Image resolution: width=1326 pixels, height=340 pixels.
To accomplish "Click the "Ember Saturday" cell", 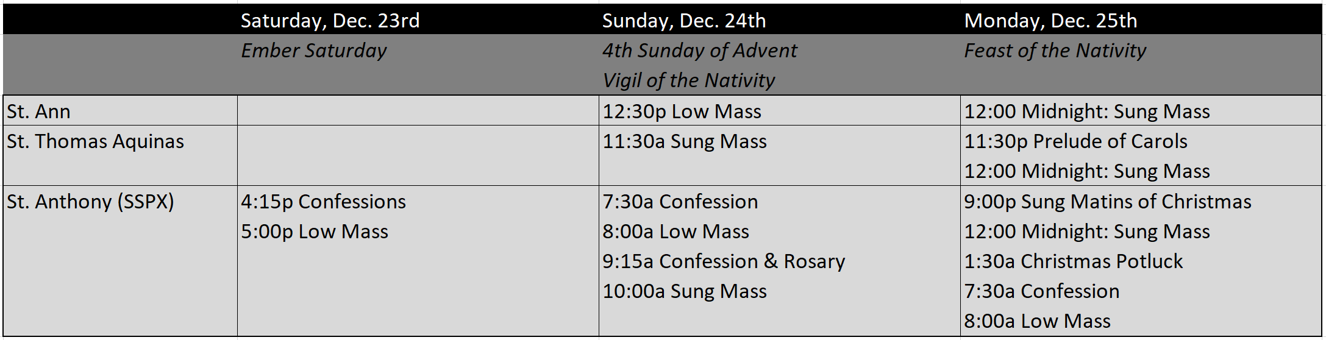I will (x=313, y=51).
